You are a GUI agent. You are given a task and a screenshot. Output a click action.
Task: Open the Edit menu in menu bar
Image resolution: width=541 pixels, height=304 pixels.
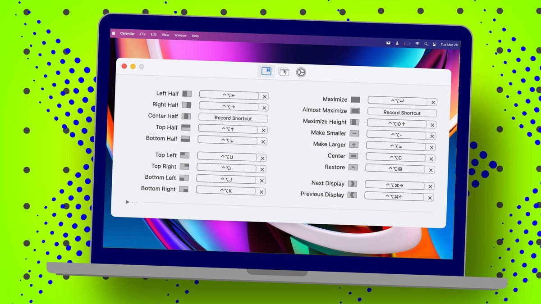pyautogui.click(x=154, y=35)
